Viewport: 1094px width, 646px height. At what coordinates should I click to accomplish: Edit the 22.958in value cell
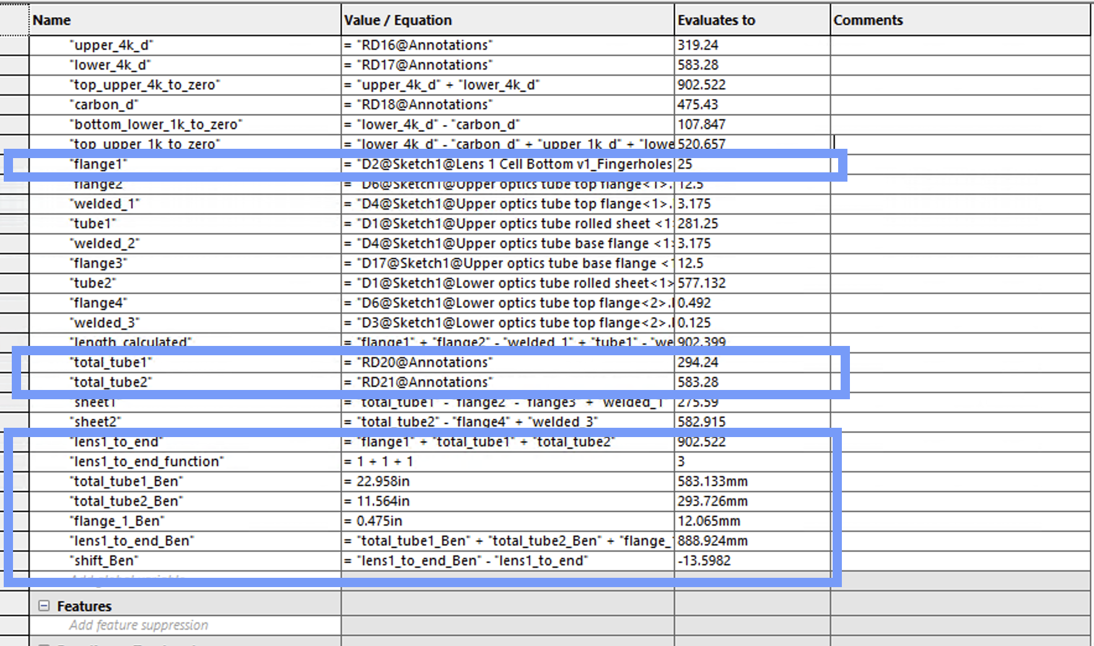pyautogui.click(x=507, y=482)
